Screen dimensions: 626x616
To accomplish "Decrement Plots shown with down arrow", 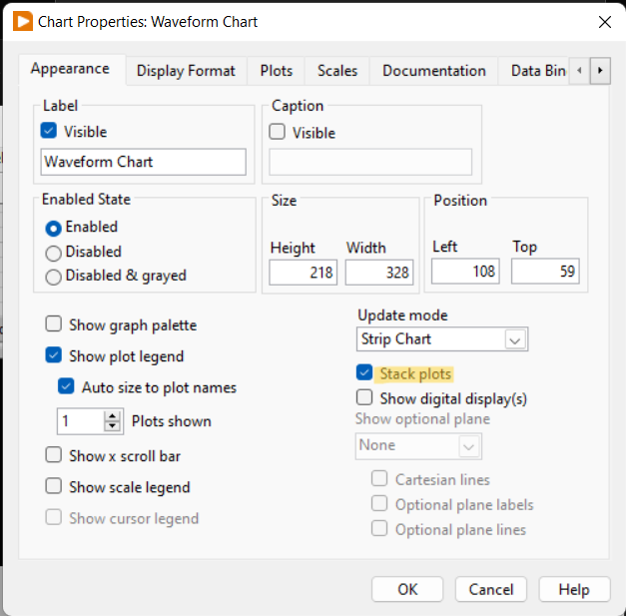I will 112,426.
